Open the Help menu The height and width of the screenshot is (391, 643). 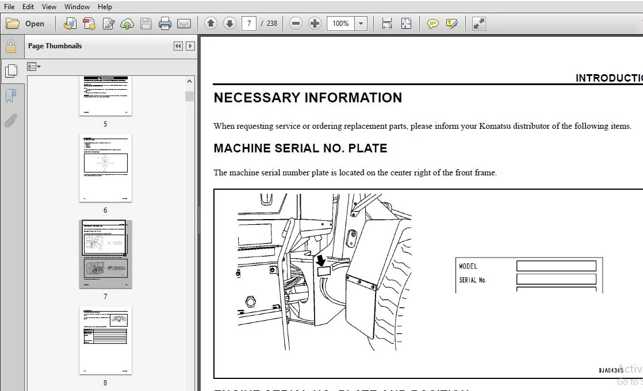click(x=105, y=6)
